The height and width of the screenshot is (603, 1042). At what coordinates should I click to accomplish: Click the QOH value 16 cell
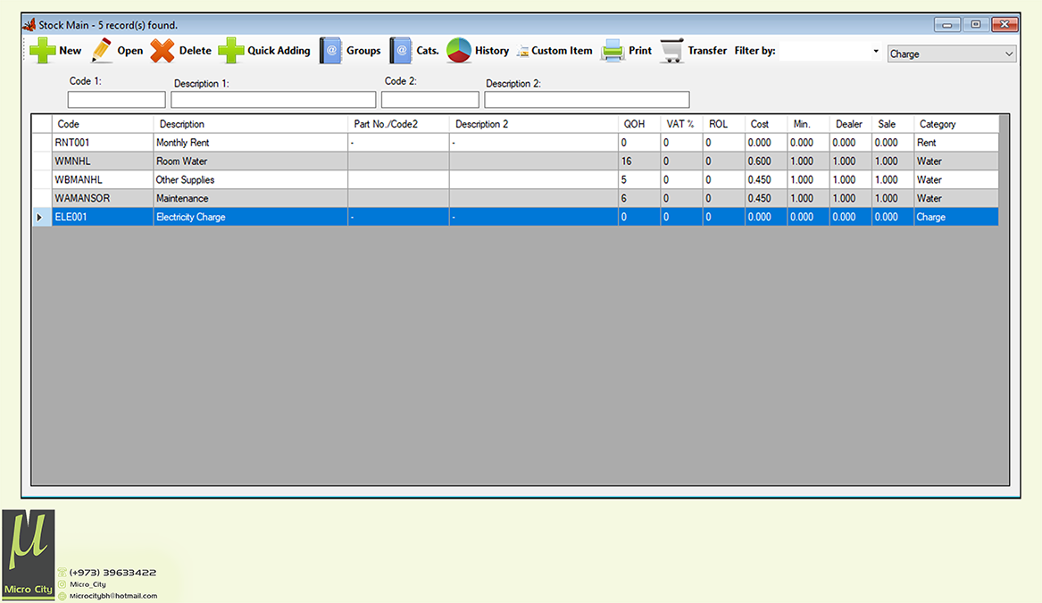[639, 161]
